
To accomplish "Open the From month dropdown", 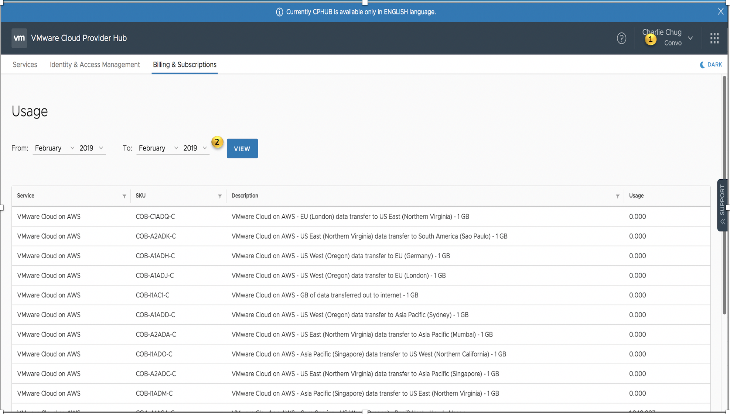I will point(54,148).
